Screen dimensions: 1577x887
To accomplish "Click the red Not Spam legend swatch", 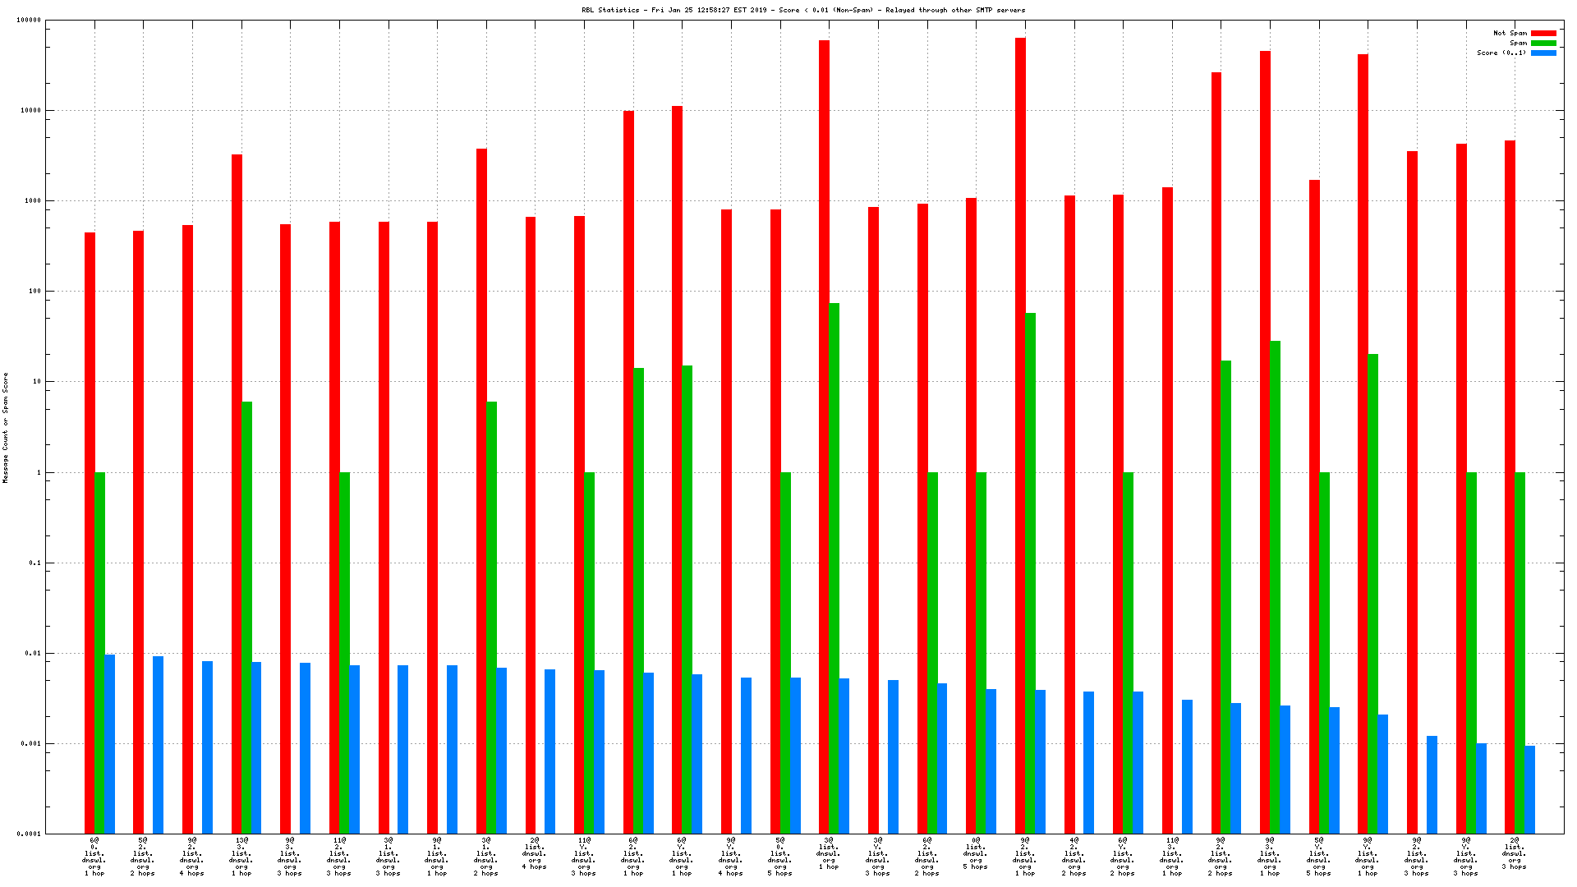I will (x=1543, y=34).
